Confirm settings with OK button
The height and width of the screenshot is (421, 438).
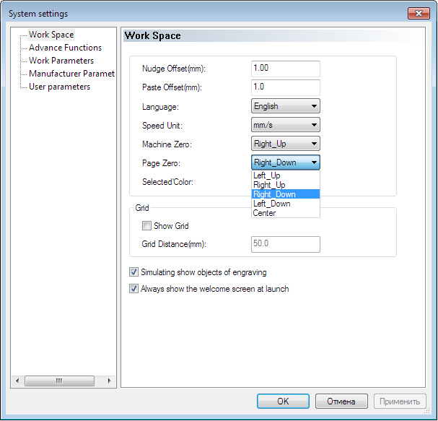tap(283, 402)
